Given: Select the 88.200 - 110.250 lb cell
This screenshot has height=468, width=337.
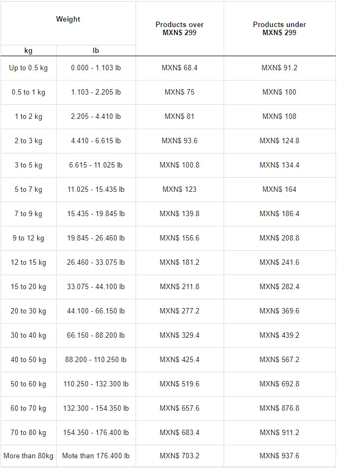Looking at the screenshot, I should pyautogui.click(x=96, y=360).
